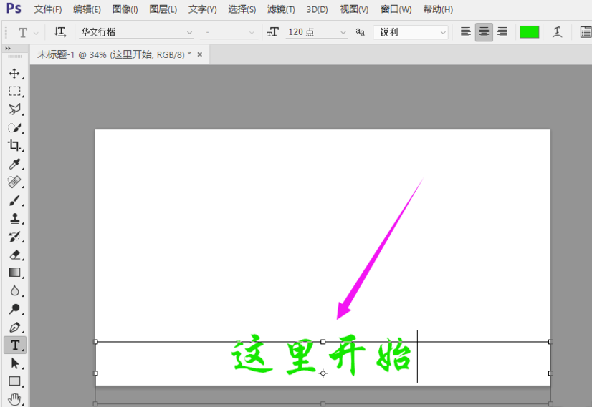The image size is (592, 407).
Task: Select the Clone Stamp tool
Action: click(x=14, y=218)
